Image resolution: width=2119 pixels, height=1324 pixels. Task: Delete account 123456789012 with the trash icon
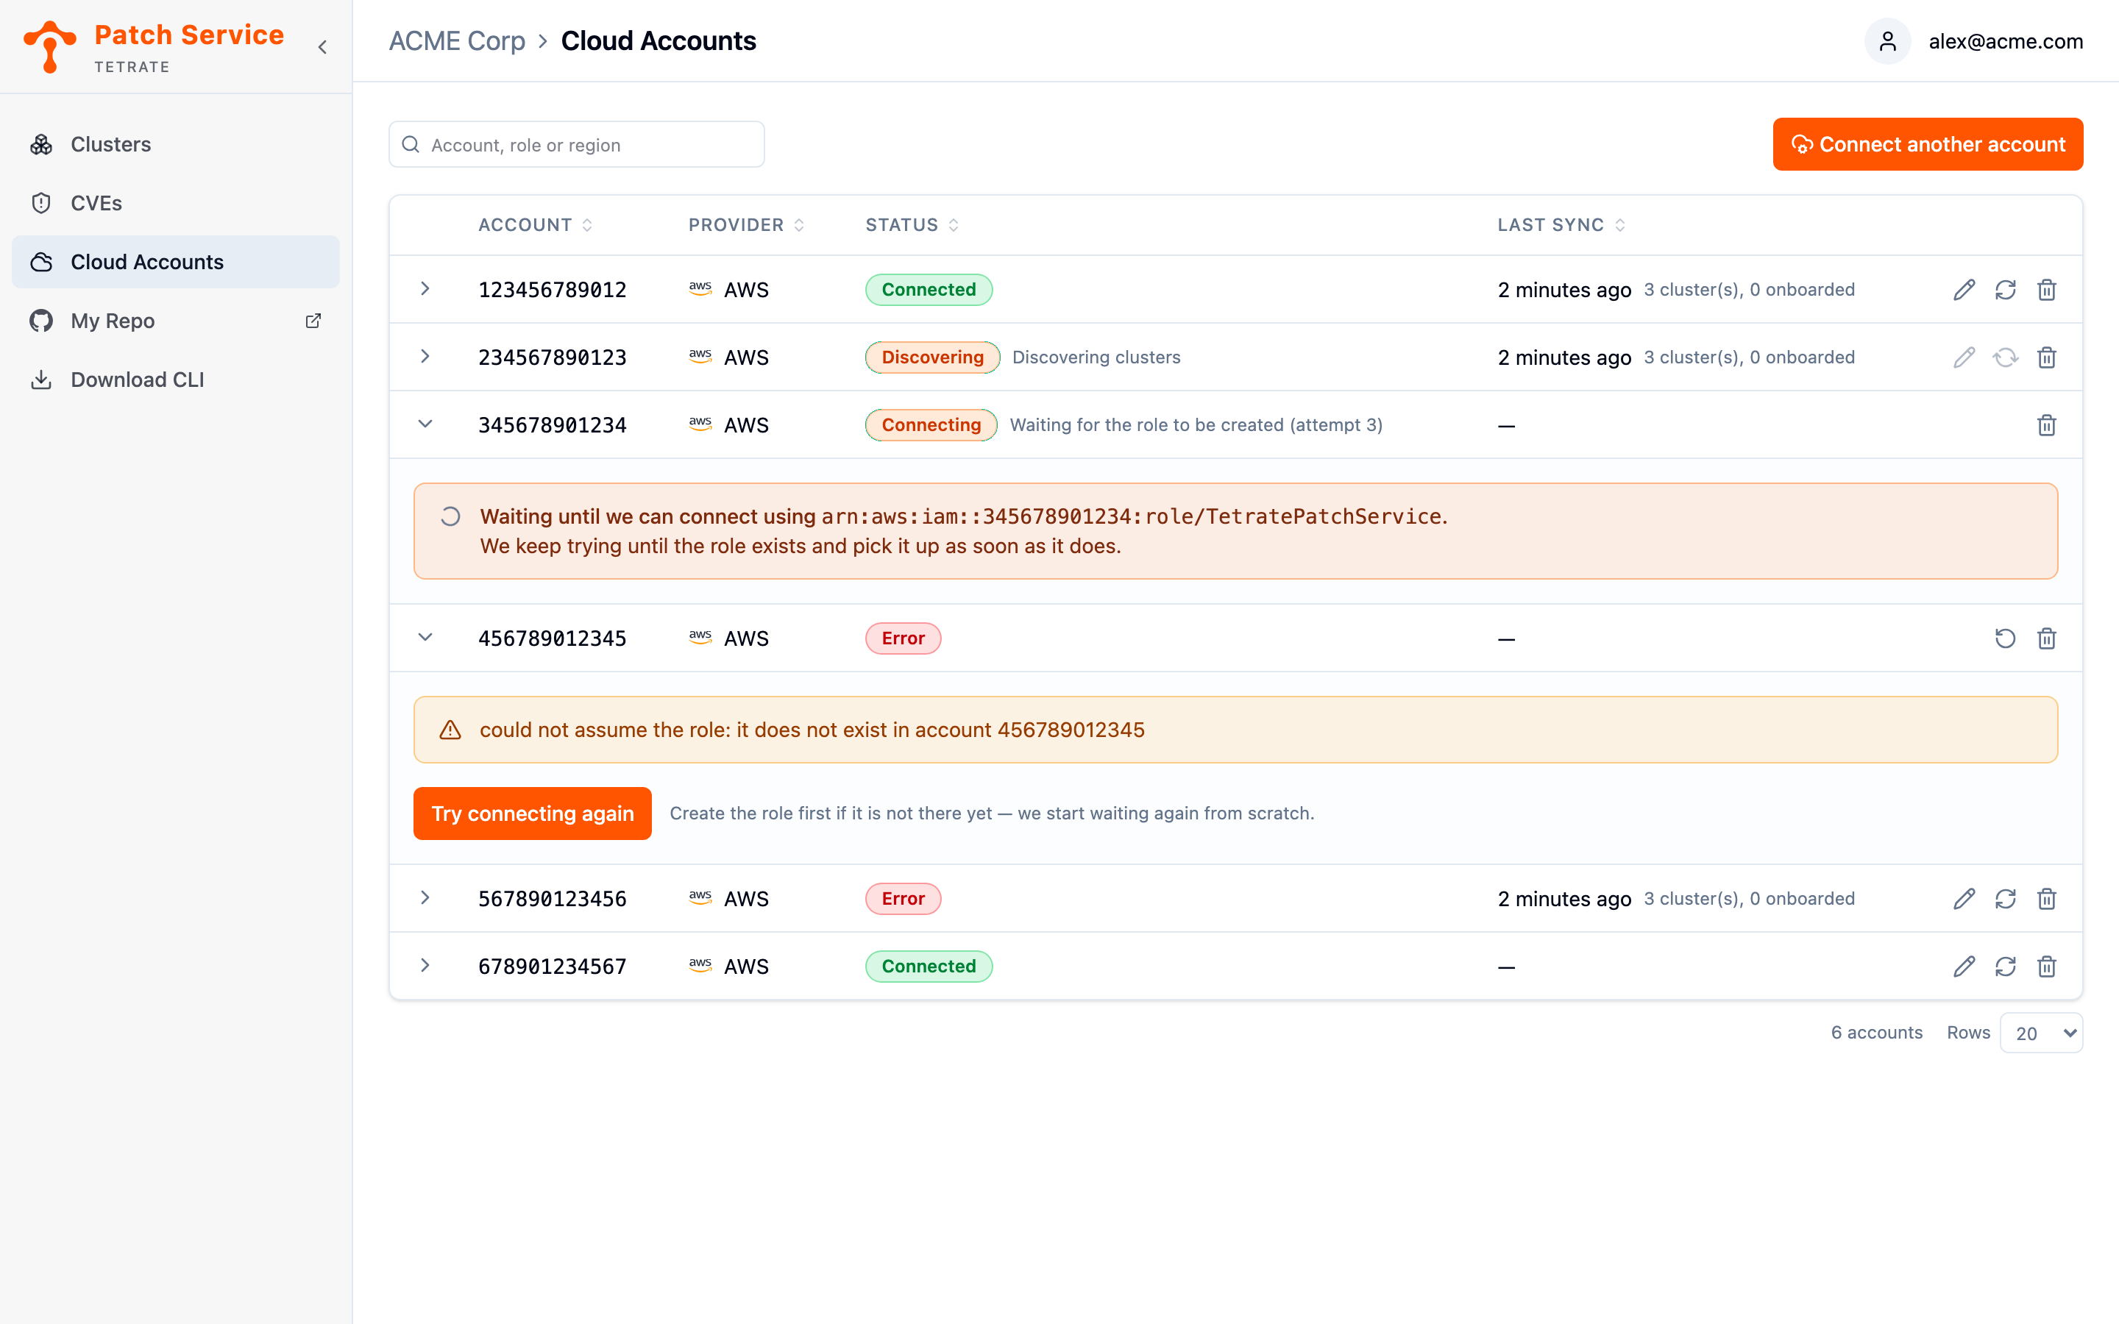2046,290
